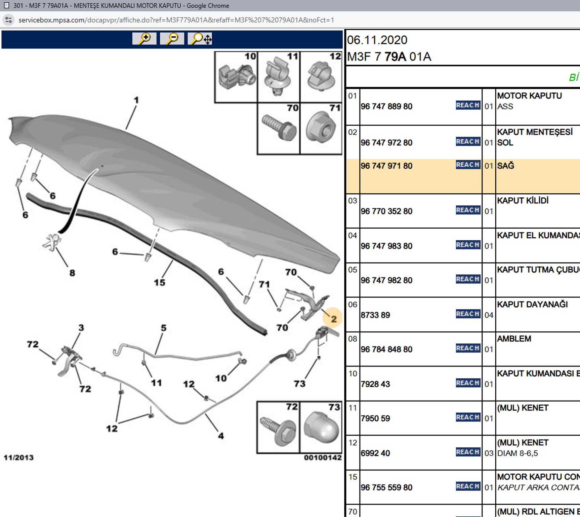Select highlighted callout number 2 in diagram
This screenshot has width=580, height=517.
tap(333, 318)
